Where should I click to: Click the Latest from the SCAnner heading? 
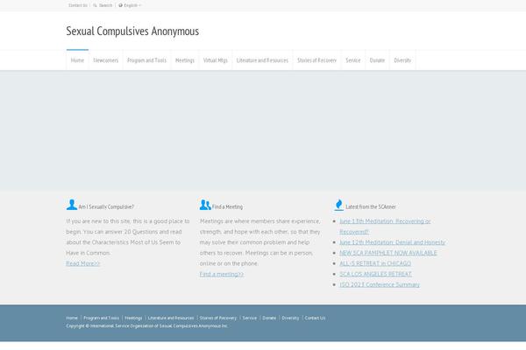pyautogui.click(x=371, y=207)
